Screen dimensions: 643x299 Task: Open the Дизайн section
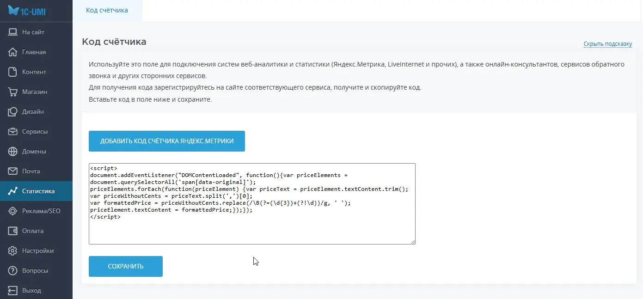pyautogui.click(x=36, y=111)
